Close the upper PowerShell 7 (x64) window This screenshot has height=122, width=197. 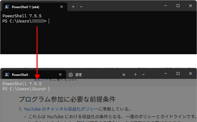click(x=191, y=6)
